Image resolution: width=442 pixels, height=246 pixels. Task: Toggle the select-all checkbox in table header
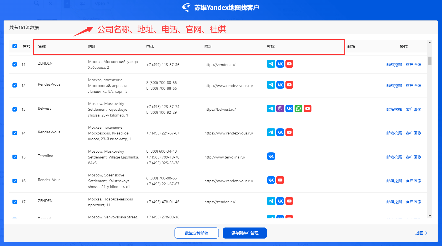[x=15, y=46]
